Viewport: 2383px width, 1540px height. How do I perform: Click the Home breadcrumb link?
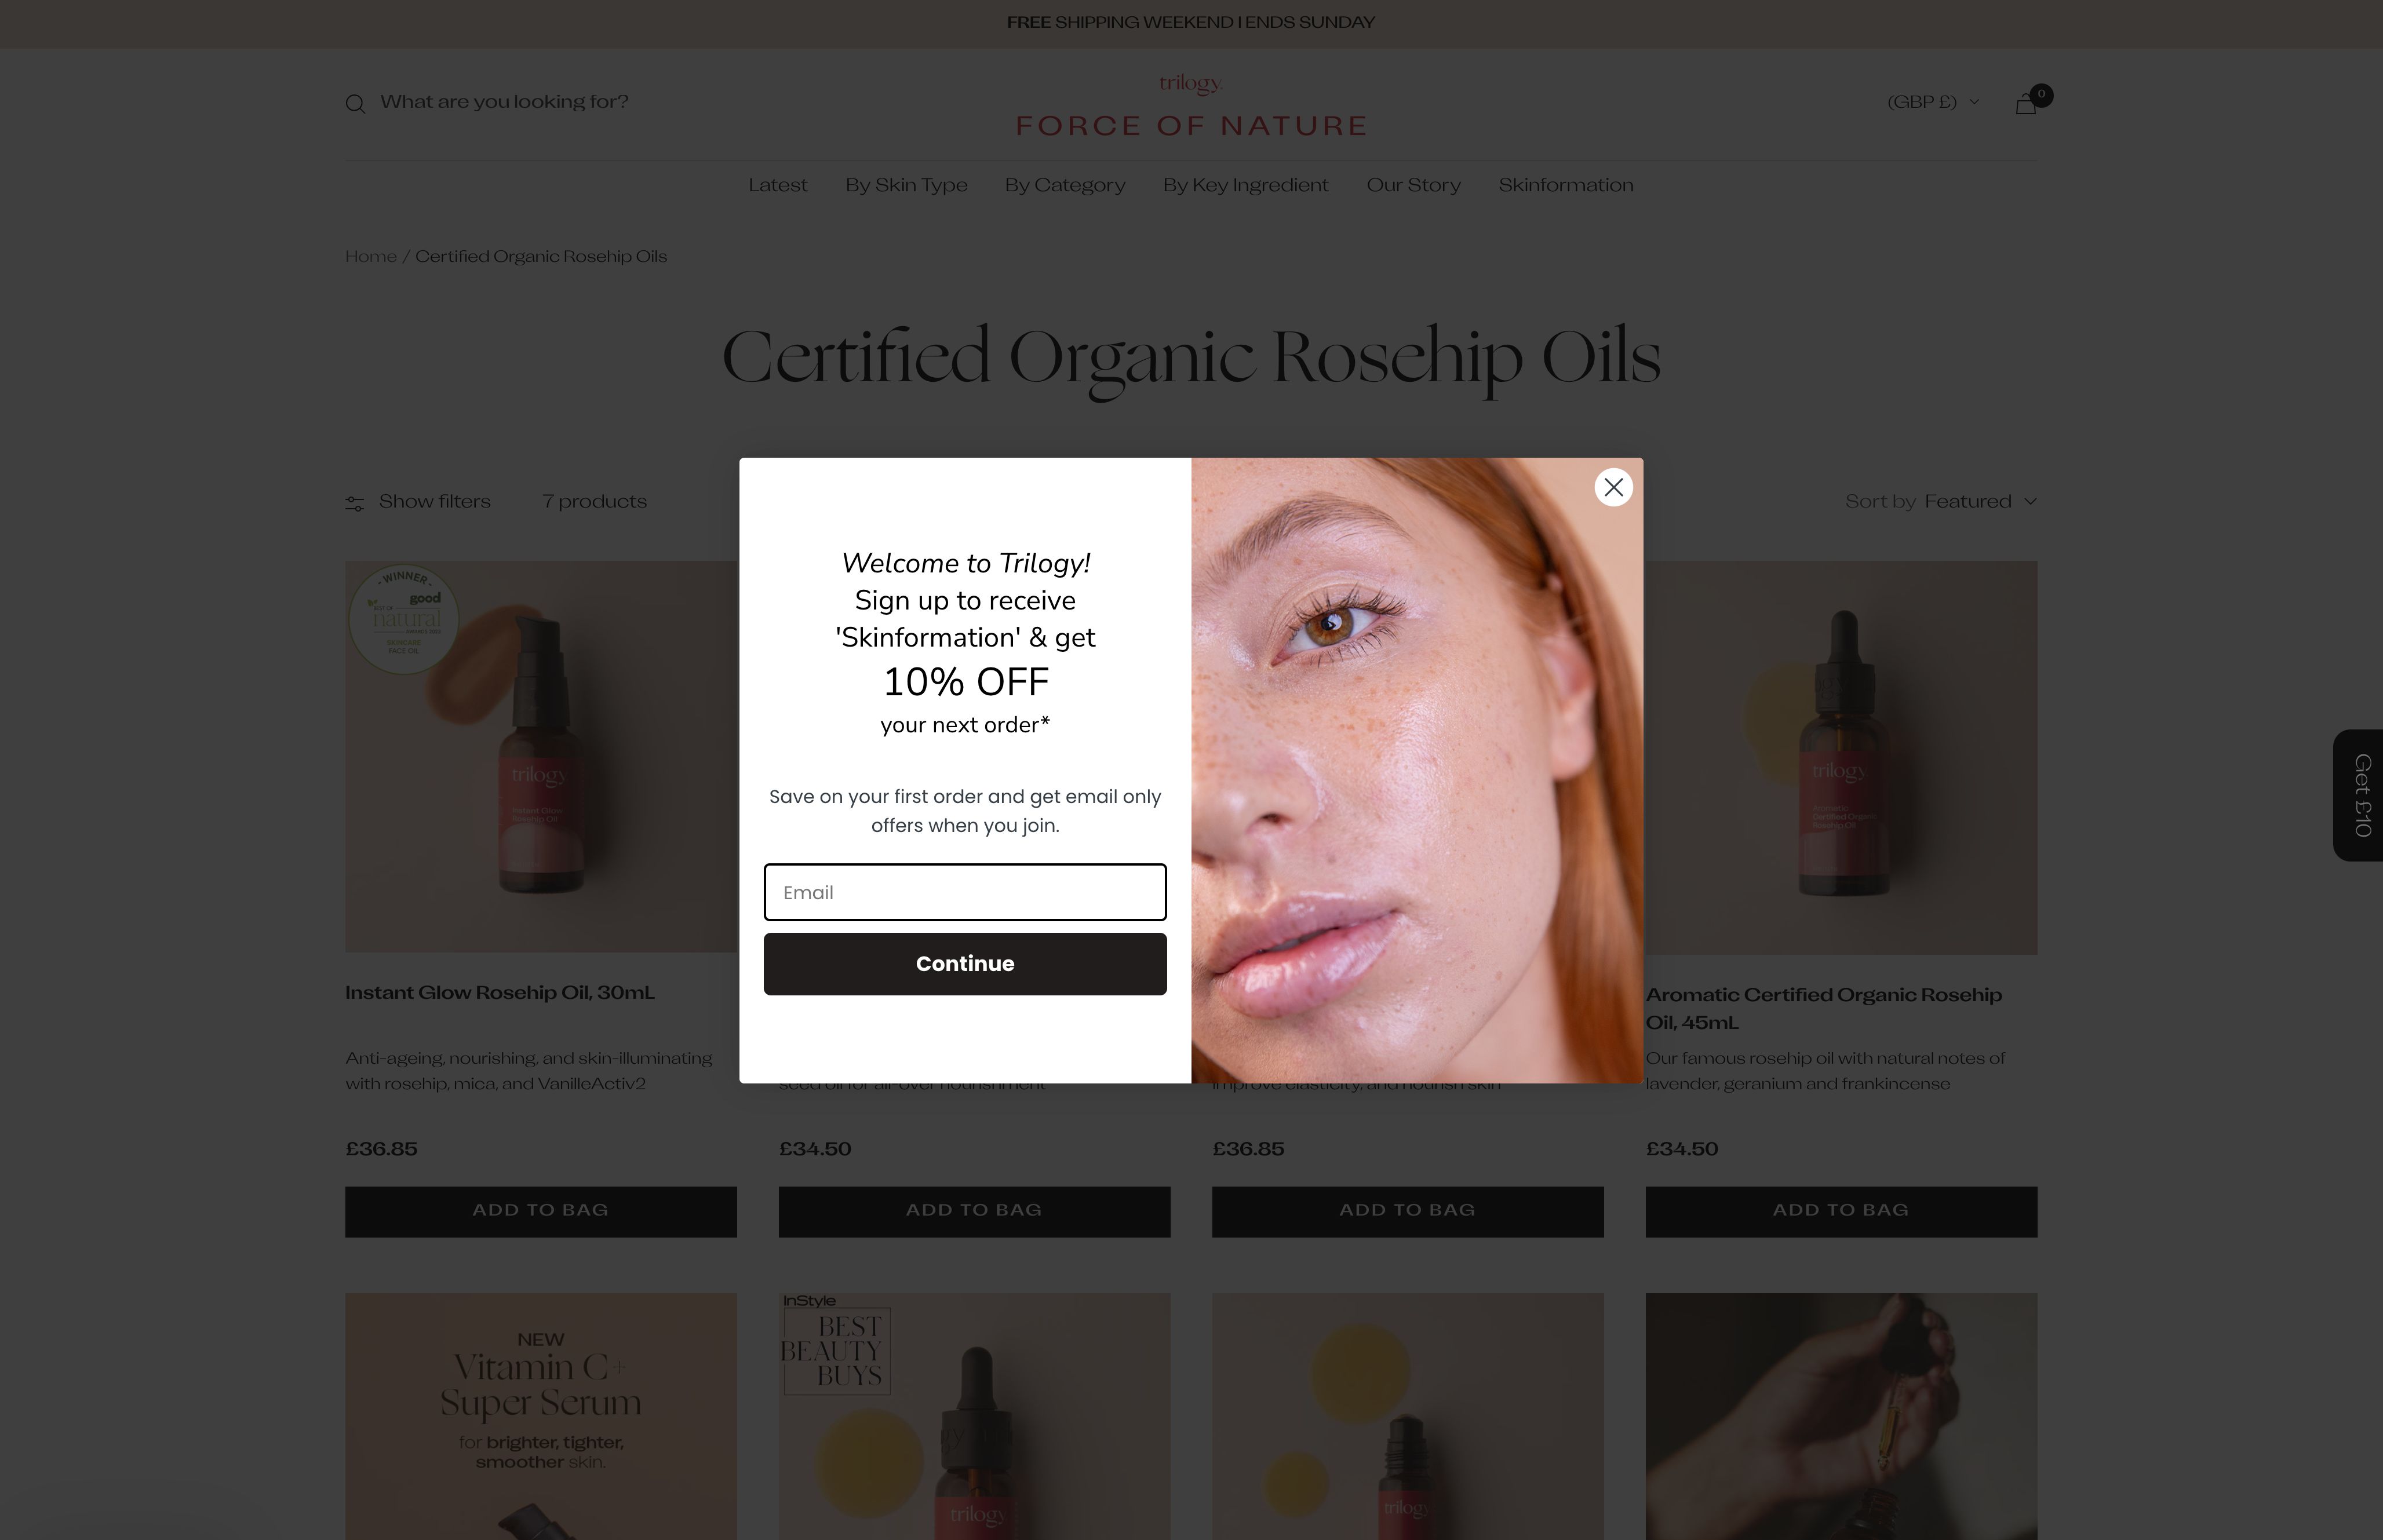371,256
